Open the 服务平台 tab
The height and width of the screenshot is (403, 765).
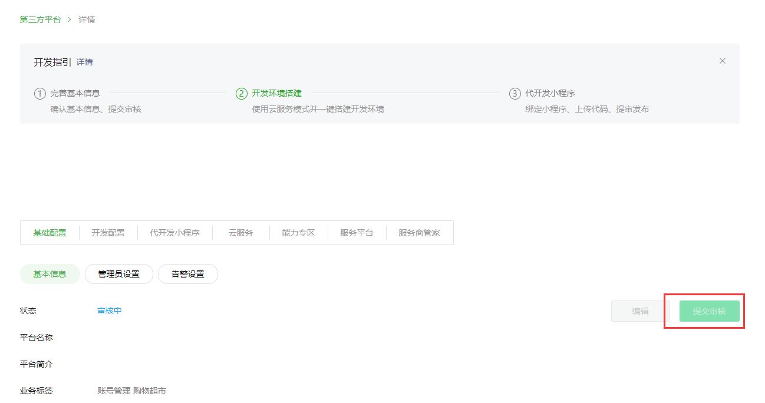[357, 233]
